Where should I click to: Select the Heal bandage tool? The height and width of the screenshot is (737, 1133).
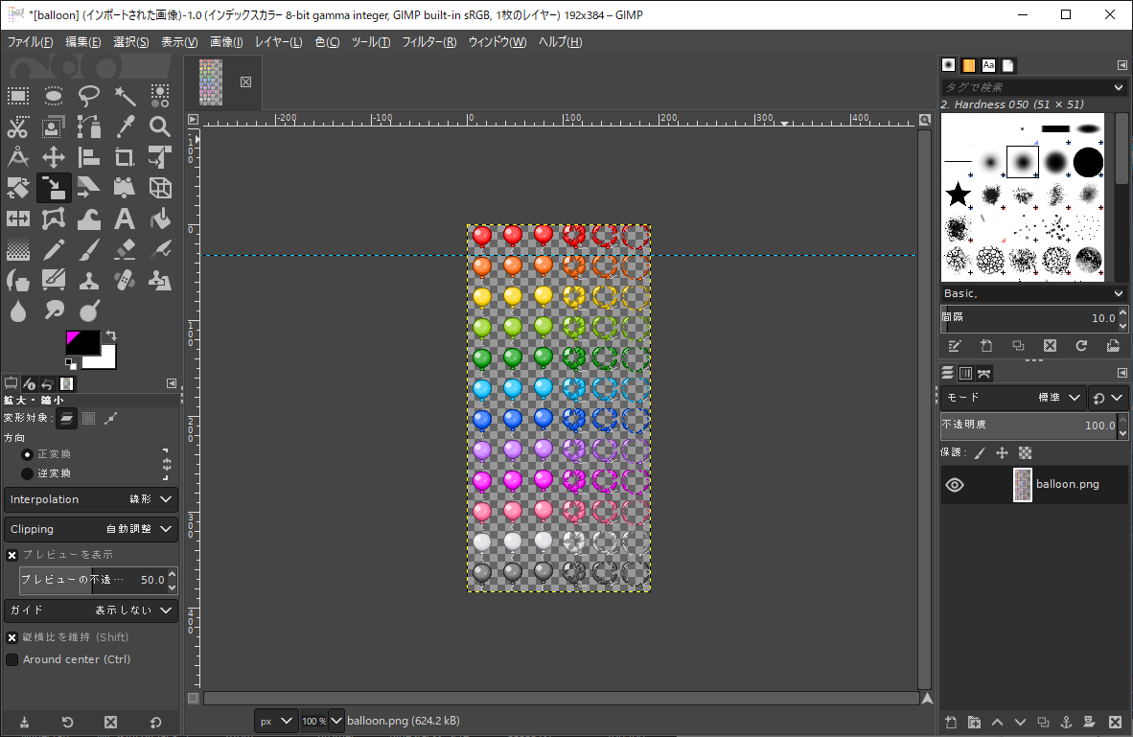[125, 281]
